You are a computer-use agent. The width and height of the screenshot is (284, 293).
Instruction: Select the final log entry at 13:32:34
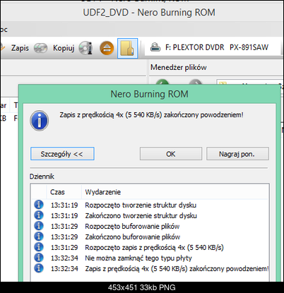point(150,268)
